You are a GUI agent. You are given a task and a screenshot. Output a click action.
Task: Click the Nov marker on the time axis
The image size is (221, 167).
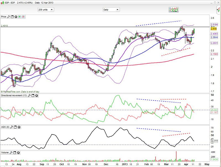(85, 164)
